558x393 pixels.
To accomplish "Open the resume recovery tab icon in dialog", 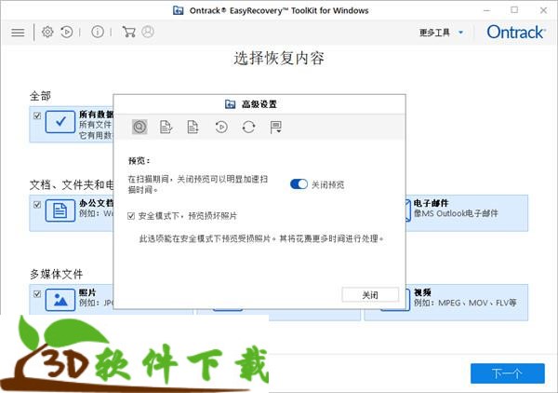I will click(x=221, y=127).
